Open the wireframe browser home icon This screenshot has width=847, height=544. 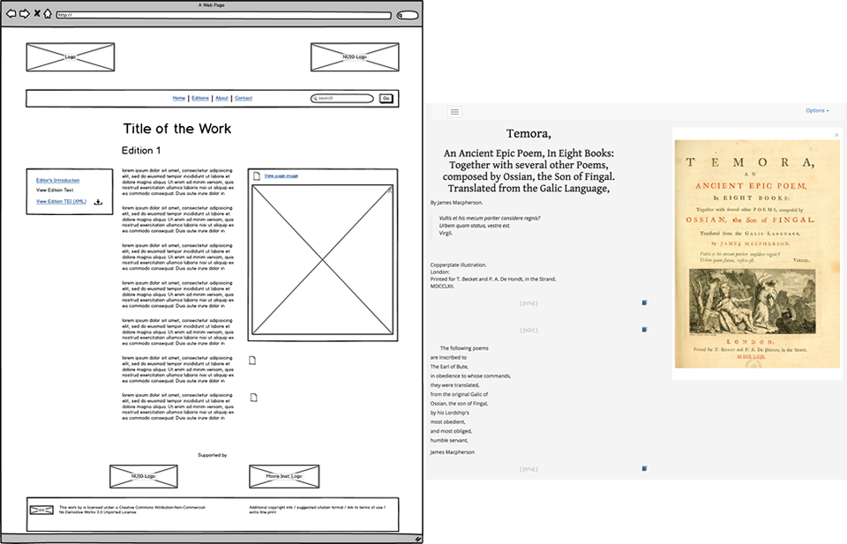coord(48,13)
